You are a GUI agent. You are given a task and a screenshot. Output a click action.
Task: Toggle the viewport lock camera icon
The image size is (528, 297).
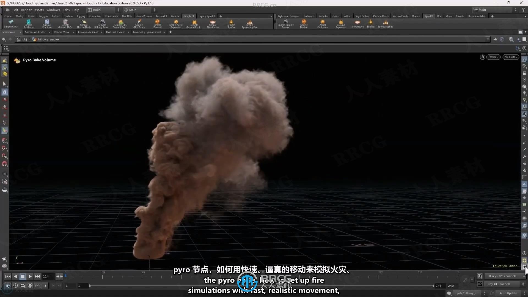point(482,57)
